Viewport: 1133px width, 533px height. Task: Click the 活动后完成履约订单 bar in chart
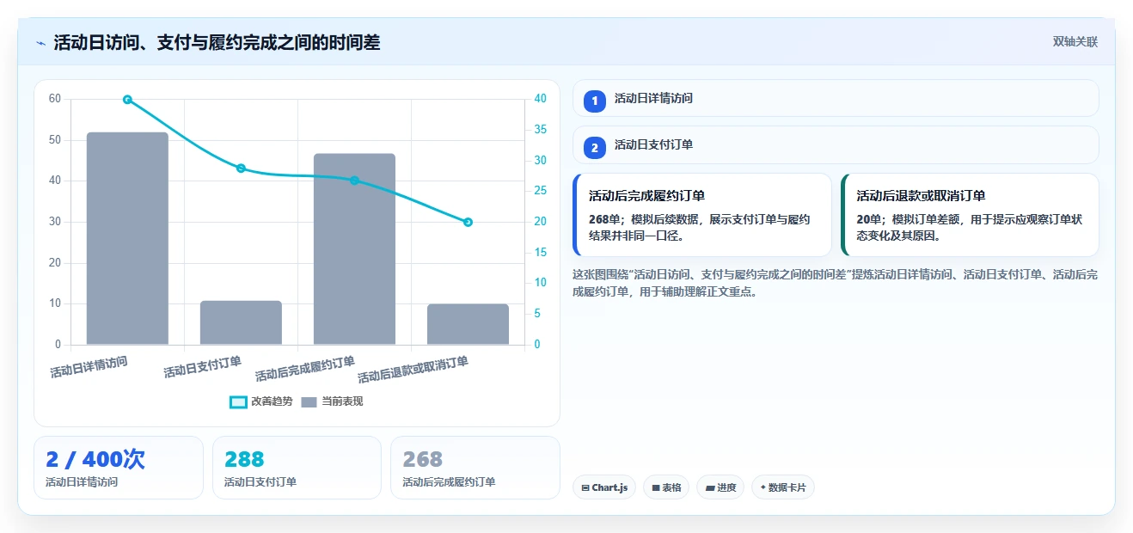(354, 249)
